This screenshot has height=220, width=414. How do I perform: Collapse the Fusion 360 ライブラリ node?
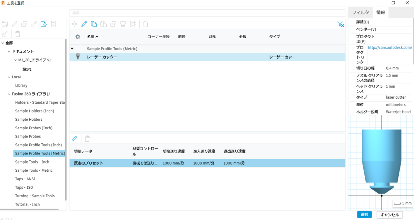tap(9, 94)
